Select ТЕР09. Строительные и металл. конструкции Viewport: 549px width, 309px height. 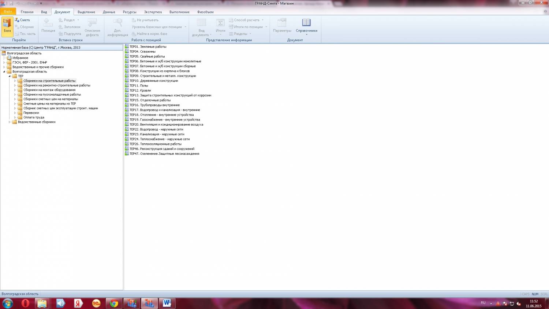[163, 76]
